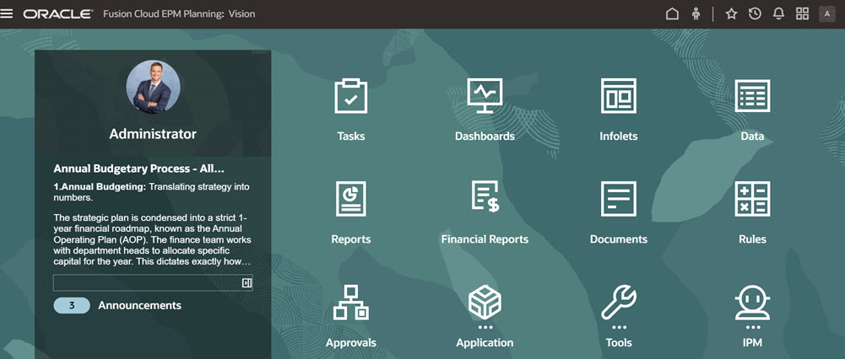Screen dimensions: 845x359
Task: Expand the IPM robot icon
Action: point(752,303)
